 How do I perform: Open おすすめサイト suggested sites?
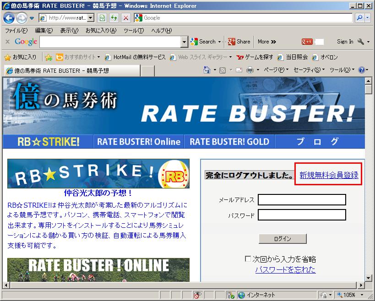coord(78,57)
